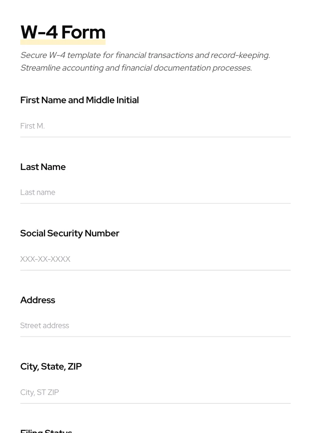Click the "First Name and Middle Initial" label
The height and width of the screenshot is (433, 311).
[79, 100]
